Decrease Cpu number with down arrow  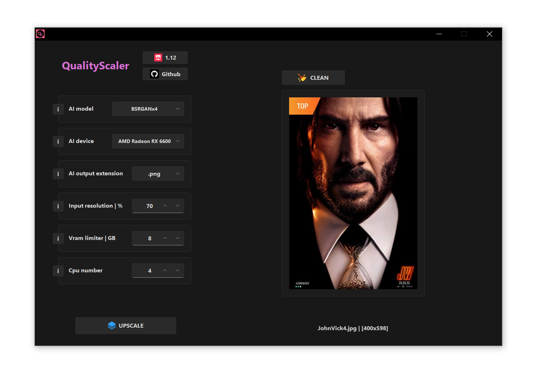tap(178, 271)
